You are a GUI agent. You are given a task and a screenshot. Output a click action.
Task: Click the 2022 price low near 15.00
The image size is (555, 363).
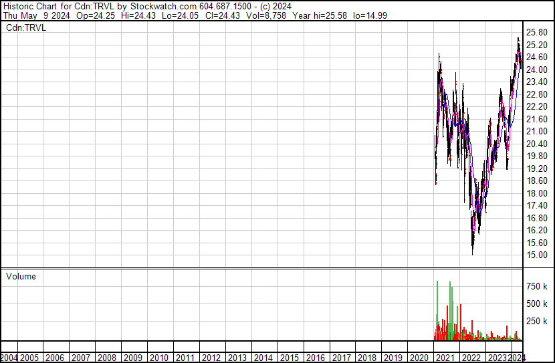(x=473, y=253)
